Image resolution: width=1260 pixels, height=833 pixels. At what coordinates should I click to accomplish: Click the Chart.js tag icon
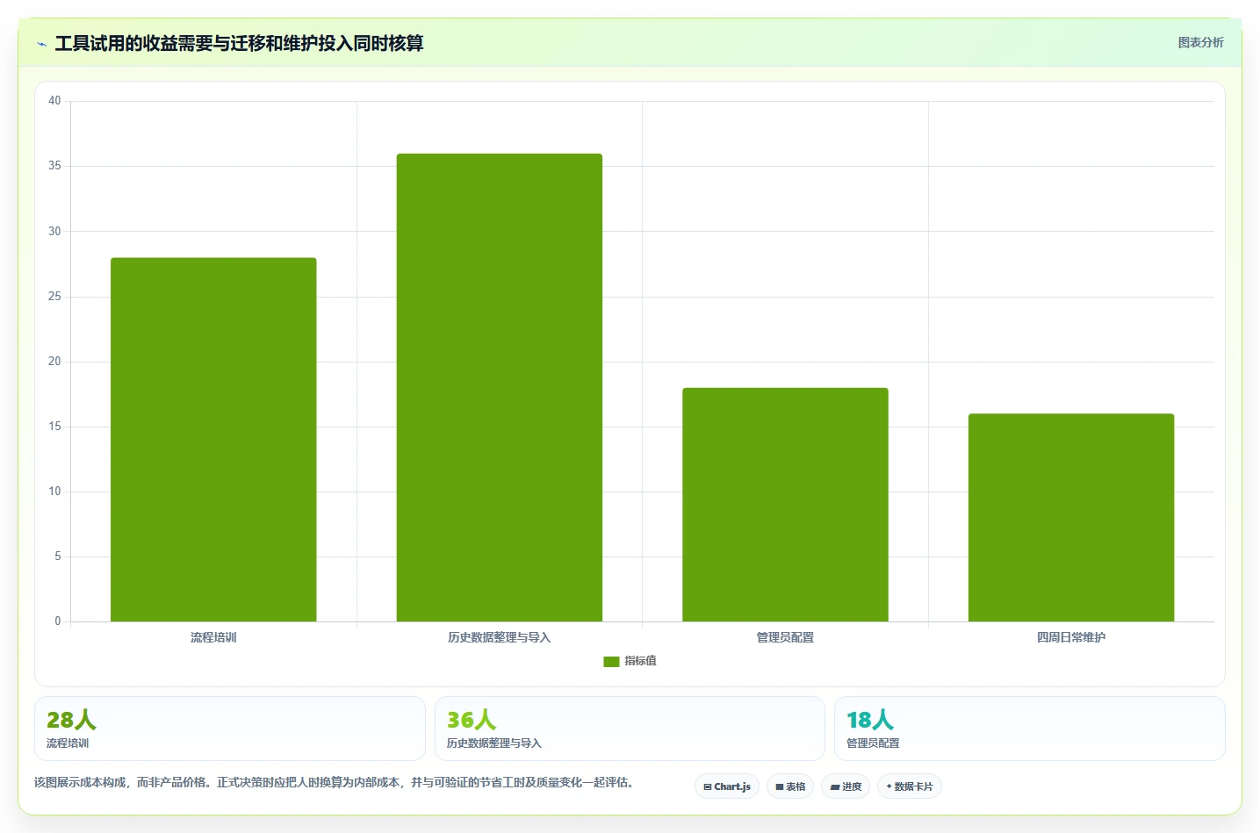pos(708,787)
